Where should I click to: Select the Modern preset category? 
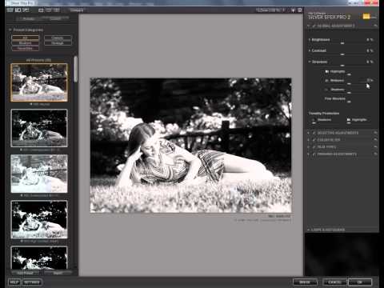click(x=26, y=43)
